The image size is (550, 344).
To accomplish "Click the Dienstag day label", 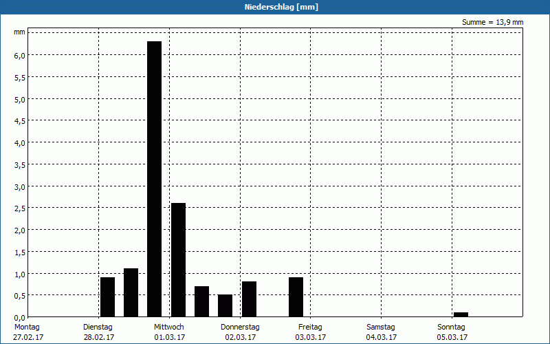I will click(98, 327).
